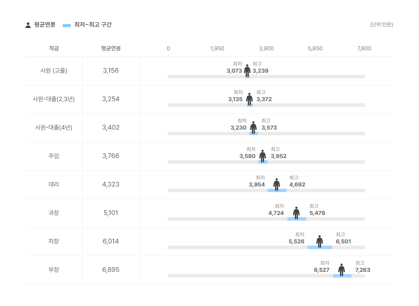Viewport: 419px width, 306px height.
Task: Click the blue 최저~최고 구간 legend swatch
Action: tap(67, 25)
